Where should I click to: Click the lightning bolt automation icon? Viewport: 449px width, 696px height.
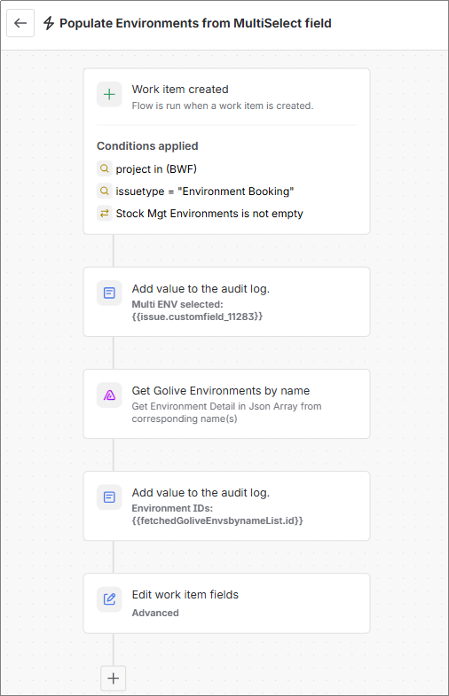49,23
